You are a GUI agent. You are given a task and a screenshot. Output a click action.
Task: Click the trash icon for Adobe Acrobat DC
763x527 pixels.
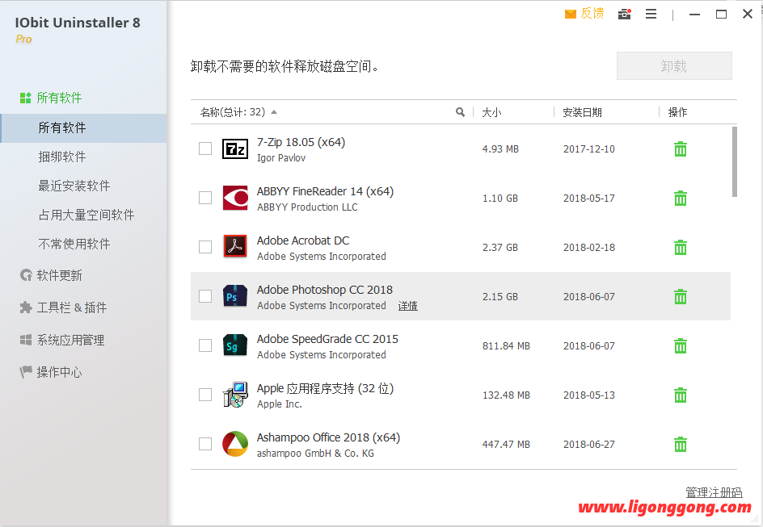point(681,247)
